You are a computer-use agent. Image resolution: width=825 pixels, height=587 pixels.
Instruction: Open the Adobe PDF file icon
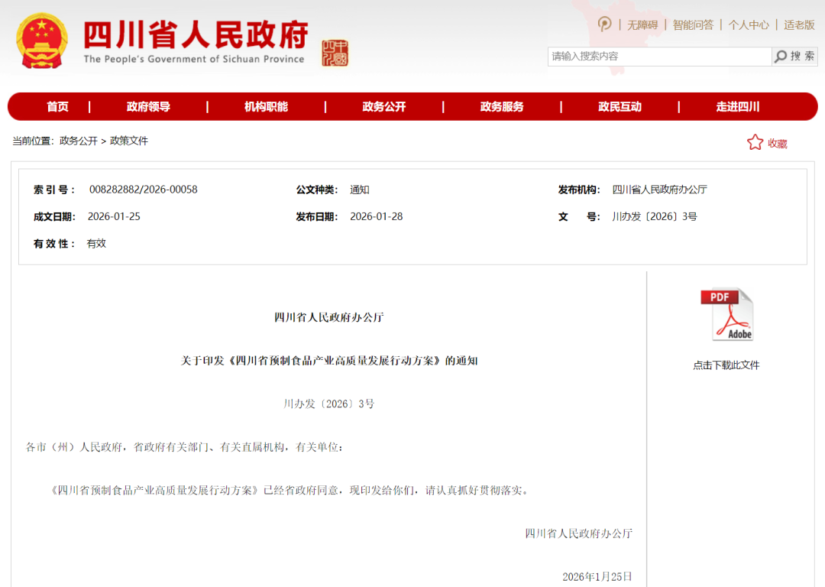726,314
